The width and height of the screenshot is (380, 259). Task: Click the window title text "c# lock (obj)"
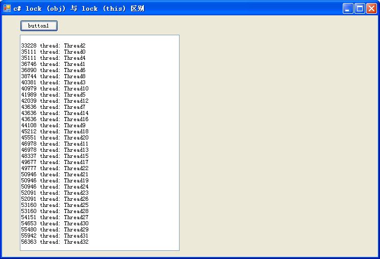pos(39,9)
